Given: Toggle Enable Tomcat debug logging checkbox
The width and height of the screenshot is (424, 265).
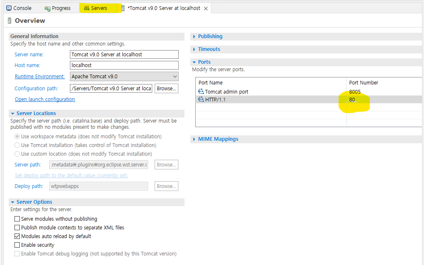Looking at the screenshot, I should point(17,254).
